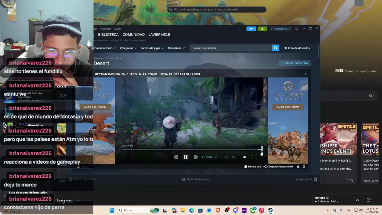
Task: Toggle Steam Big Picture monitor icon
Action: (x=296, y=29)
